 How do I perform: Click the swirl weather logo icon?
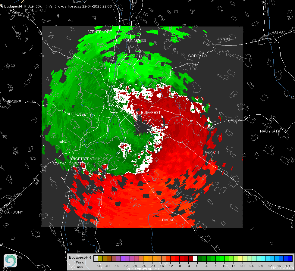10,261
